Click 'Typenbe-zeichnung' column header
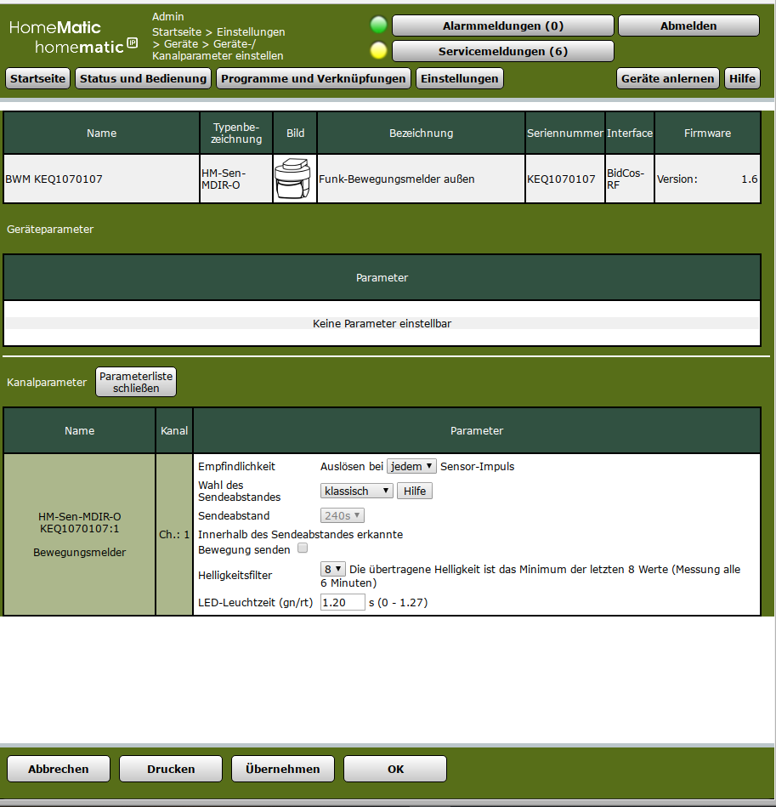The width and height of the screenshot is (776, 807). 236,134
